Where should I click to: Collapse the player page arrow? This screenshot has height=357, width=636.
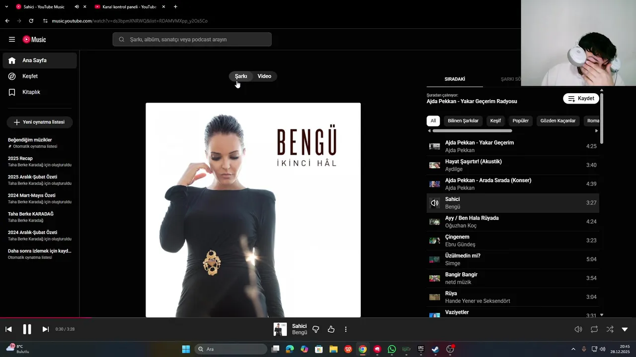point(625,329)
